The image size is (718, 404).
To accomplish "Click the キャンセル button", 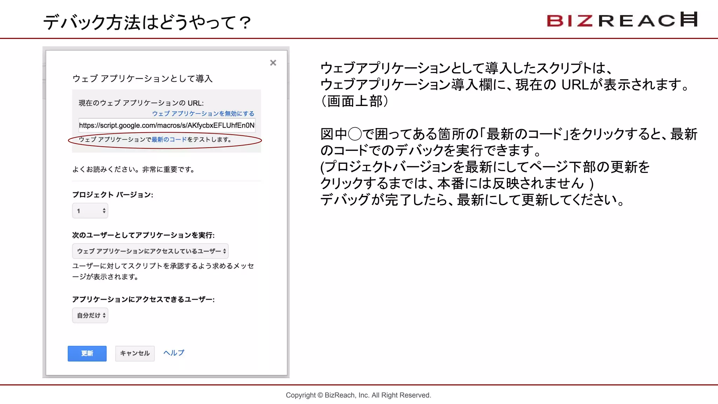I will (135, 353).
